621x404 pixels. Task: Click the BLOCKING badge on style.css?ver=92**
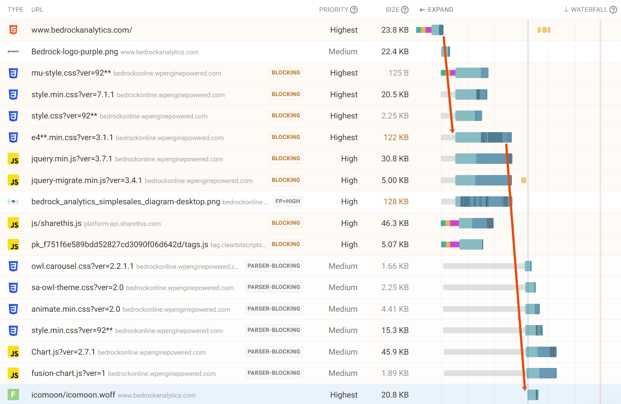pos(286,115)
